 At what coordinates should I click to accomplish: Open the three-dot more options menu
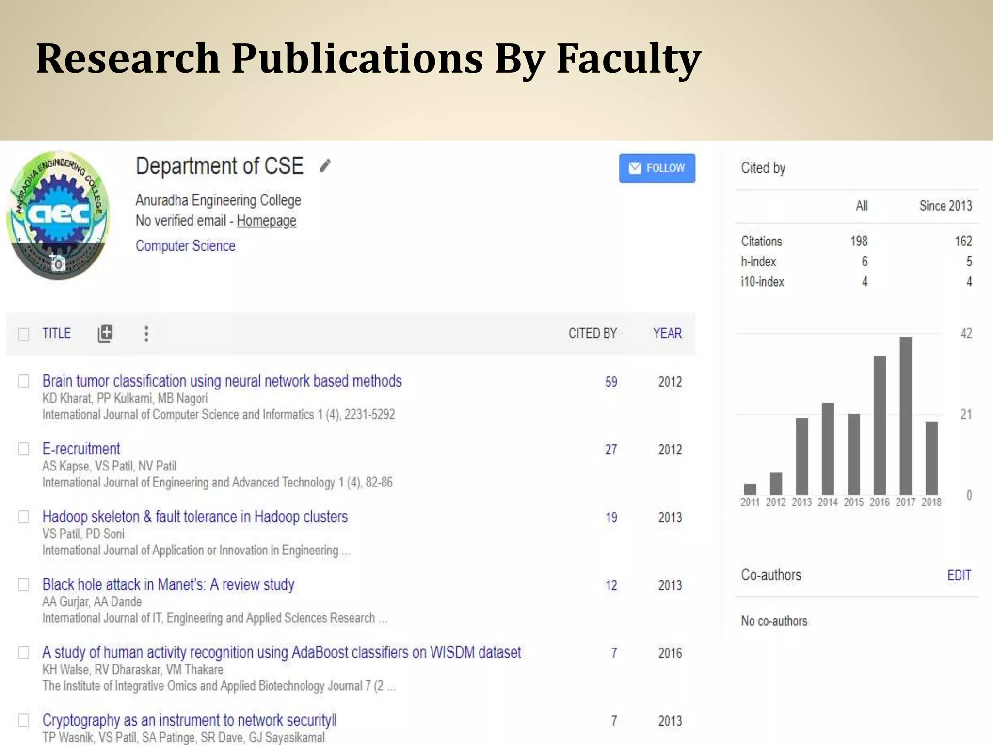pos(146,334)
